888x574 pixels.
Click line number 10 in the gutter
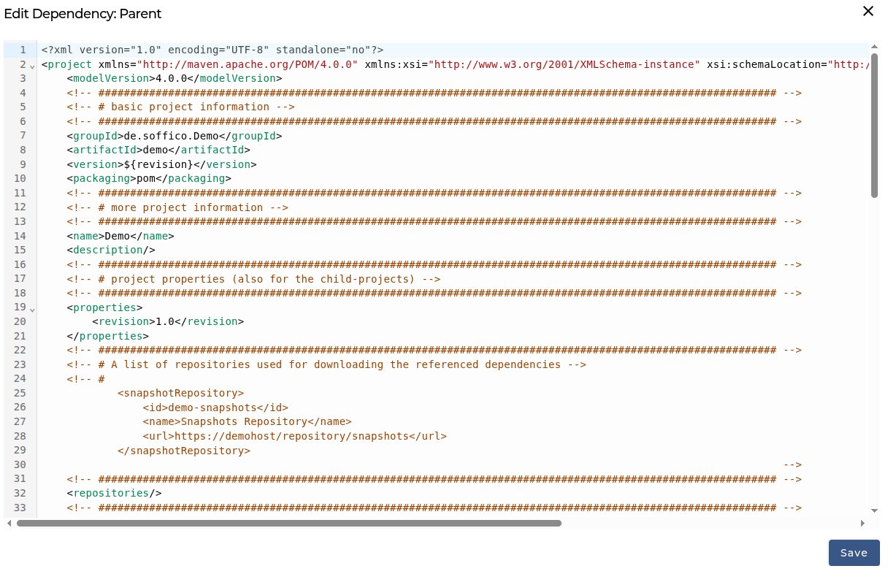tap(20, 178)
